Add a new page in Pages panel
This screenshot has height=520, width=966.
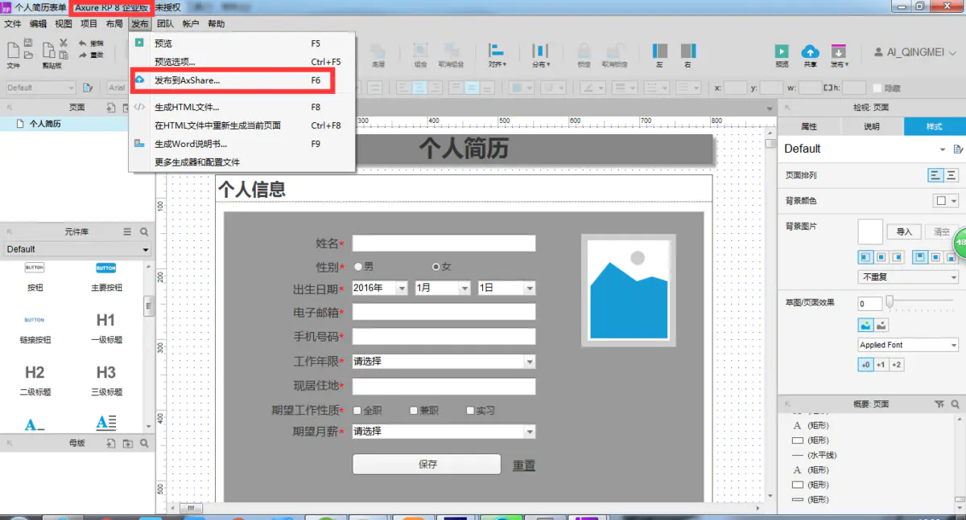click(x=111, y=107)
